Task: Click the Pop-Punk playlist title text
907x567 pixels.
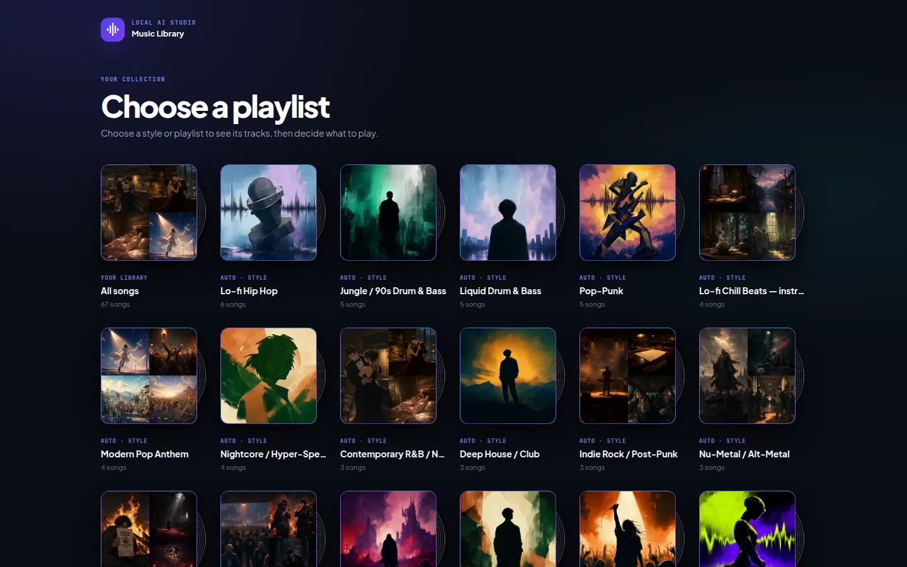Action: 601,291
